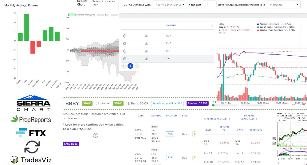Screen dimensions: 307x165
Task: Click the Sierra Chart logo
Action: (x=33, y=103)
